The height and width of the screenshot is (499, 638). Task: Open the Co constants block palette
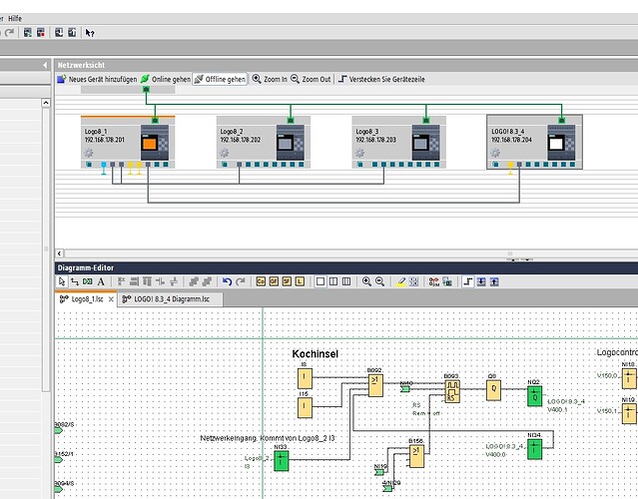[x=261, y=281]
